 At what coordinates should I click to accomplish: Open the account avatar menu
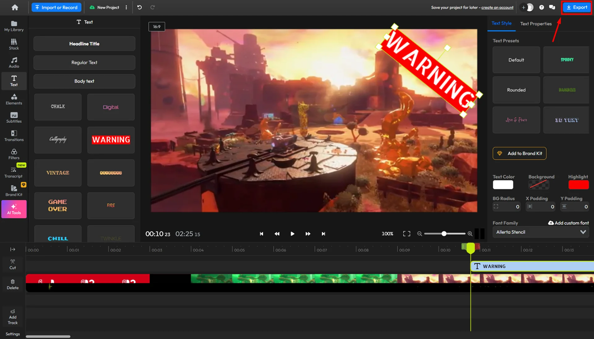click(530, 7)
